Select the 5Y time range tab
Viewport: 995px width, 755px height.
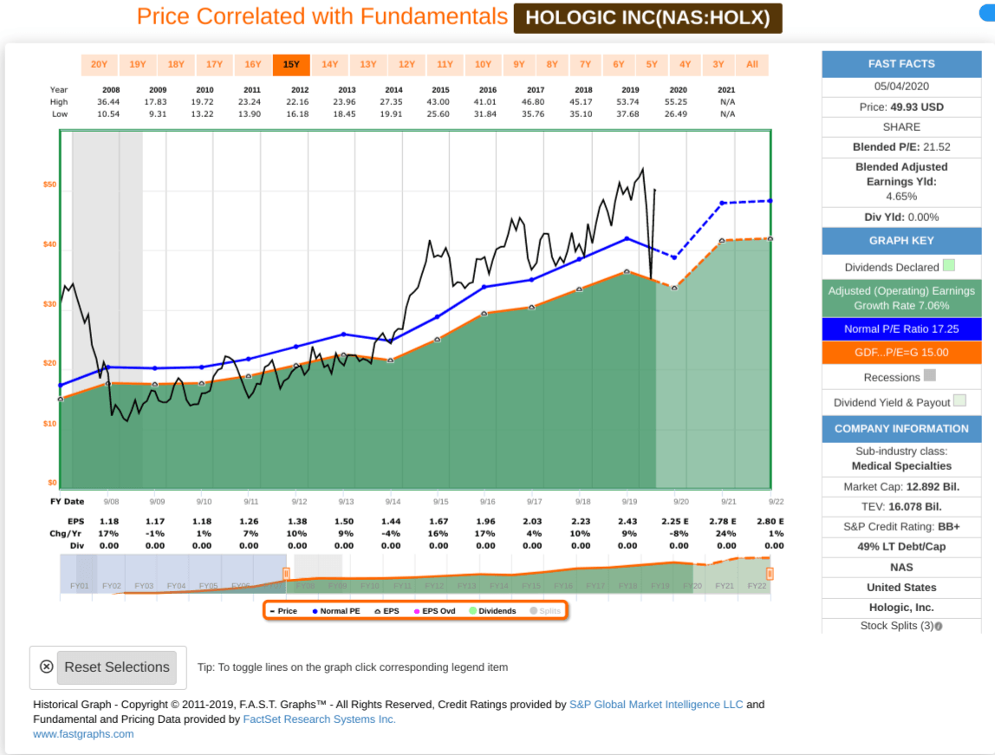click(653, 65)
